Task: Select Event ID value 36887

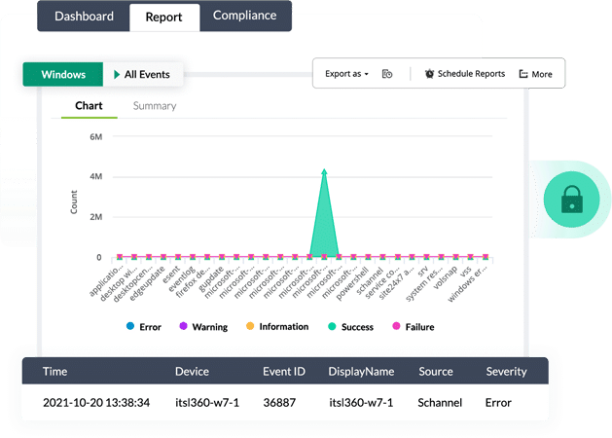Action: [279, 403]
